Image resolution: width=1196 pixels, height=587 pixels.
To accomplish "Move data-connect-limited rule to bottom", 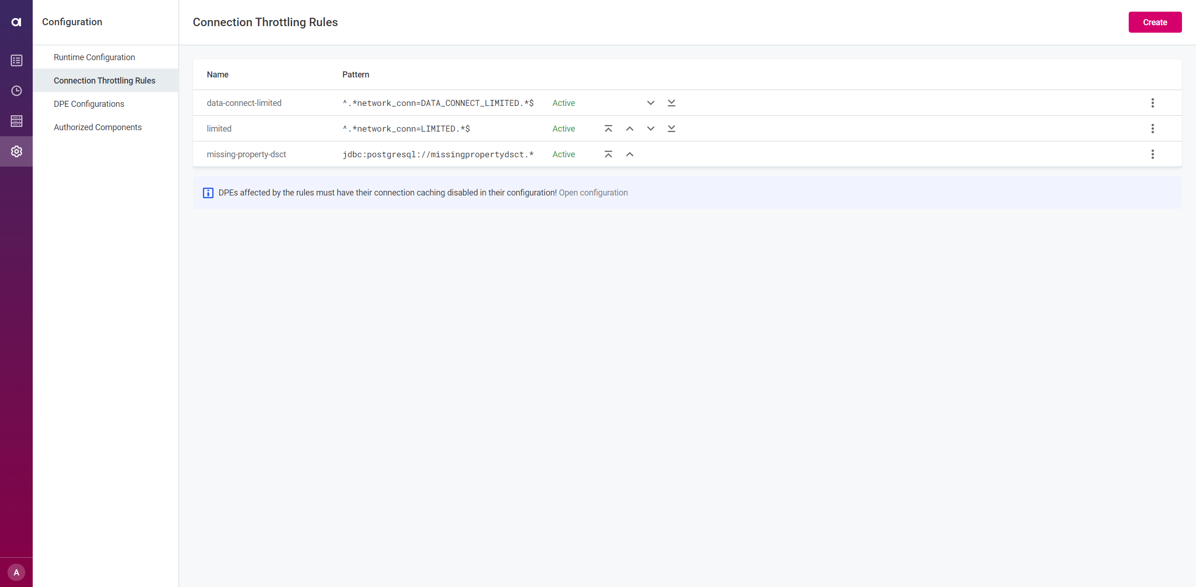I will click(672, 103).
